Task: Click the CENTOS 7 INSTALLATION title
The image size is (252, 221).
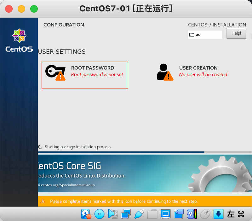Action: click(x=217, y=25)
